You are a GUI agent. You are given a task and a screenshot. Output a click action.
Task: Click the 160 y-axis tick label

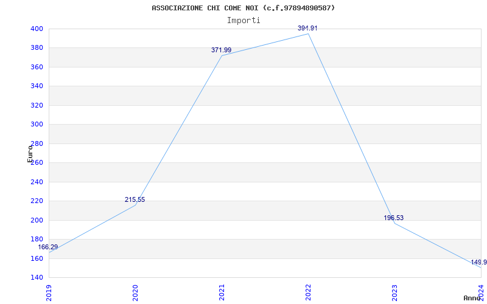(x=37, y=258)
